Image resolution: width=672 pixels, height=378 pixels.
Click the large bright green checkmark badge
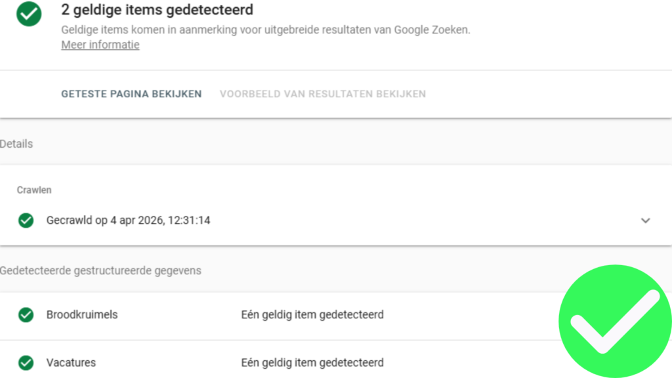(x=614, y=321)
